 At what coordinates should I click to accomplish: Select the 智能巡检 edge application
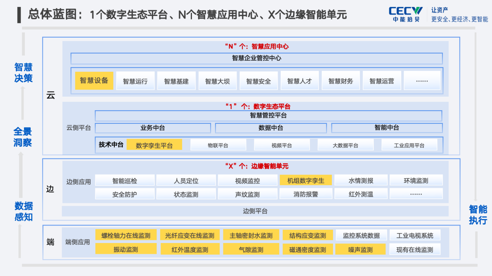(x=125, y=181)
